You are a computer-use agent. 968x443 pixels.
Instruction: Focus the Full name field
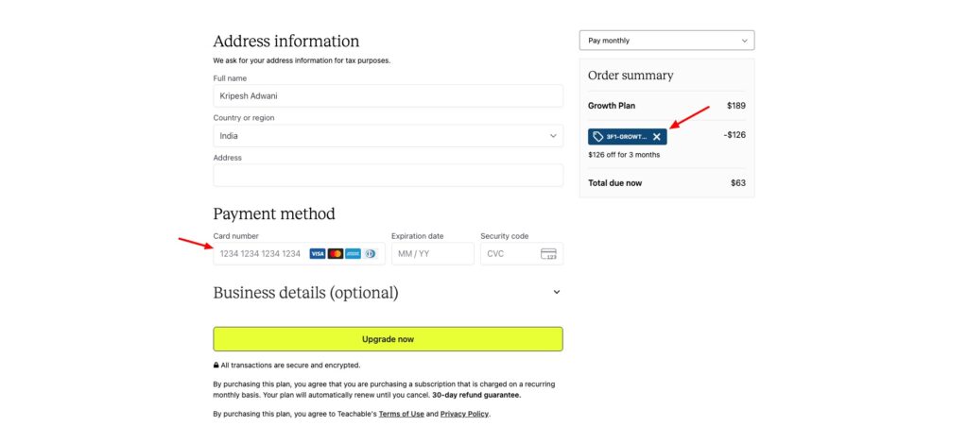tap(388, 95)
